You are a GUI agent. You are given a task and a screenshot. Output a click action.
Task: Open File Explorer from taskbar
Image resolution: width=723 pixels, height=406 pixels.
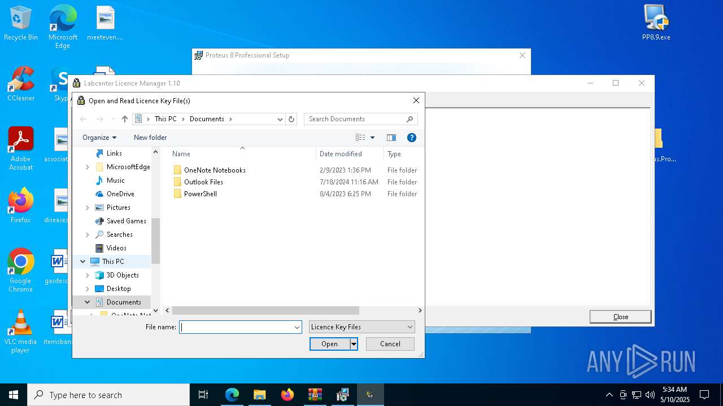tap(259, 395)
